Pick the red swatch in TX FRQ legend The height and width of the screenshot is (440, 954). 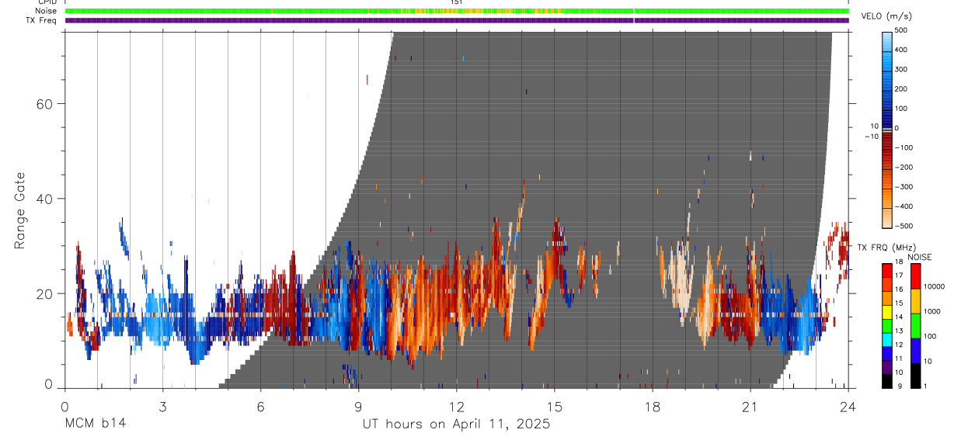(887, 269)
